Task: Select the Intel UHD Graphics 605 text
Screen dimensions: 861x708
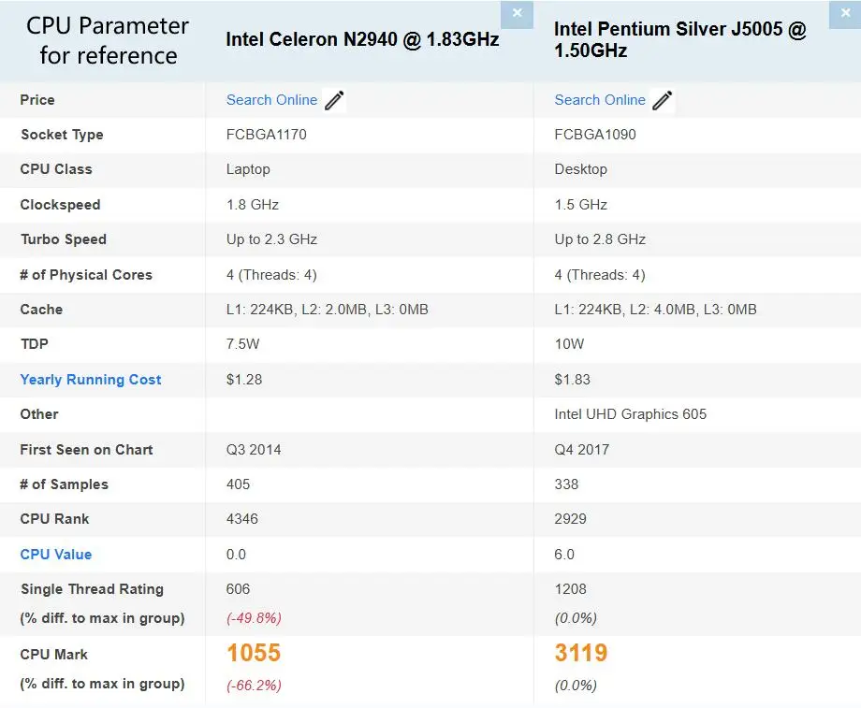Action: click(631, 414)
